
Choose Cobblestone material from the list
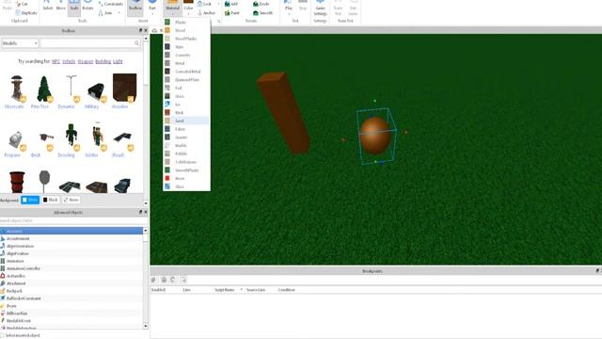[x=186, y=162]
